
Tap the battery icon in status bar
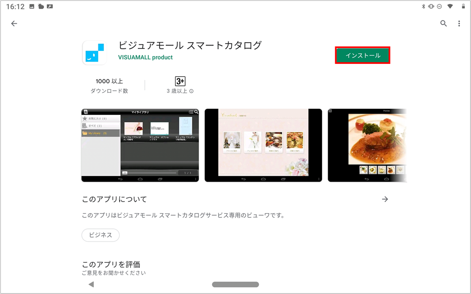[x=463, y=6]
